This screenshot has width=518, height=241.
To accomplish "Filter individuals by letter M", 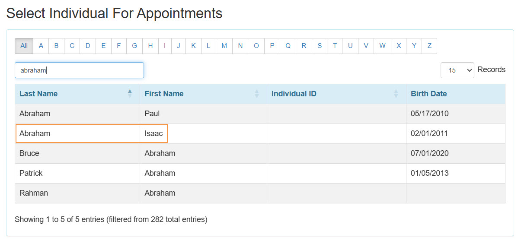I will 224,46.
